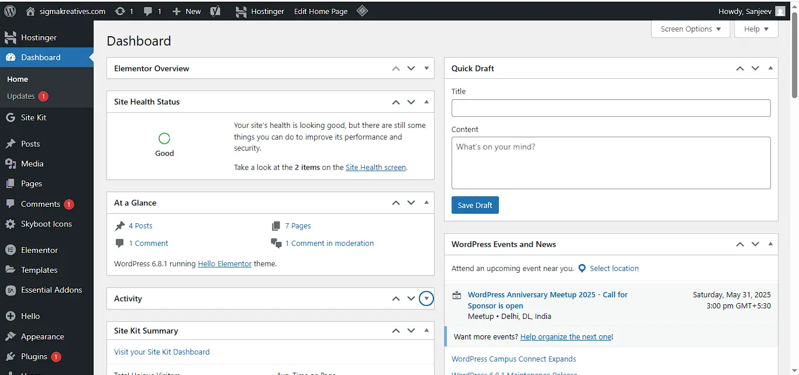Visit site sigmakreatives.com from the admin bar
799x375 pixels.
[66, 11]
